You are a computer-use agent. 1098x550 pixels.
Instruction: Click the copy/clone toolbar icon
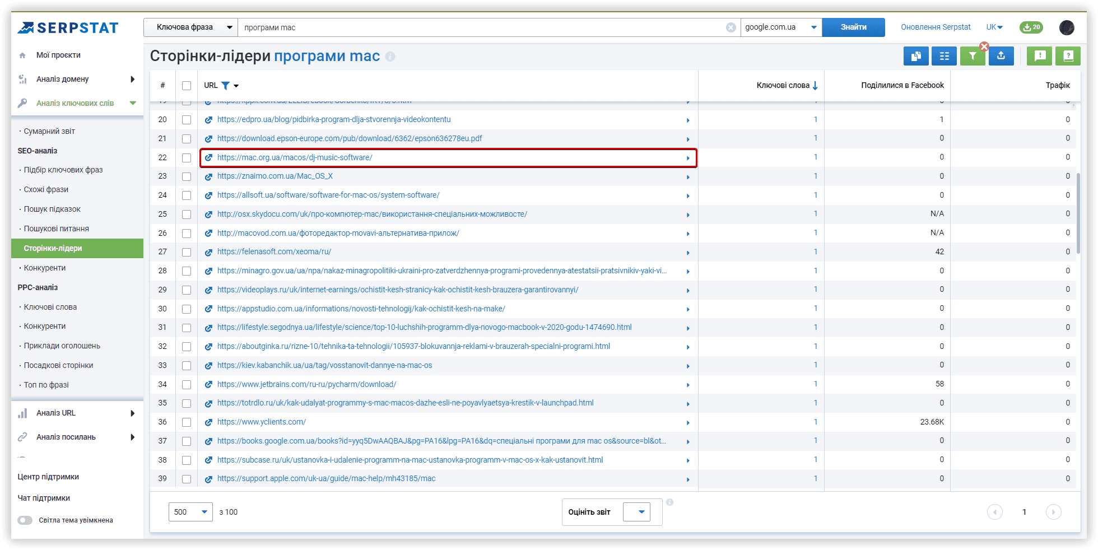[916, 56]
